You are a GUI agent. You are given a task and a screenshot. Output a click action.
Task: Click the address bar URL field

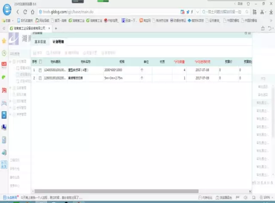click(107, 12)
